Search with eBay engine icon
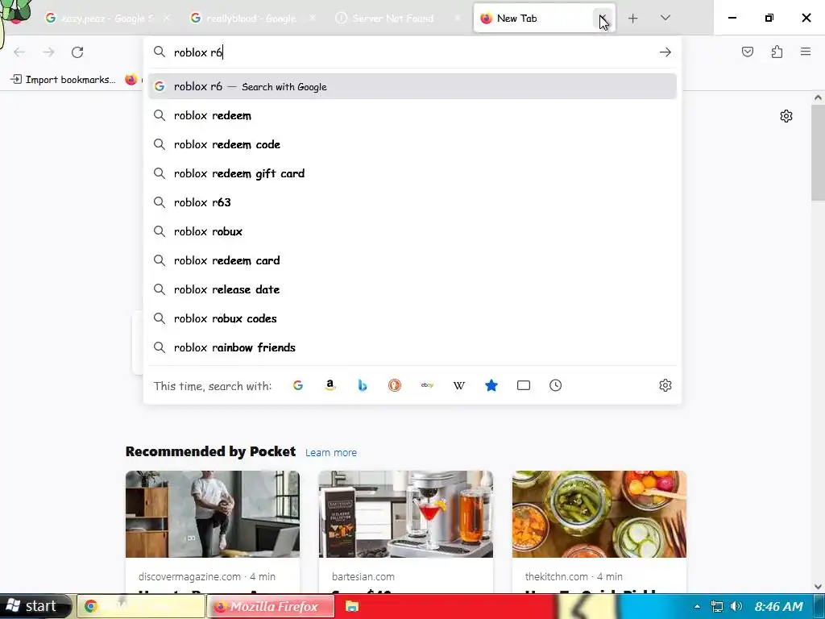Screen dimensions: 825x619 point(427,385)
